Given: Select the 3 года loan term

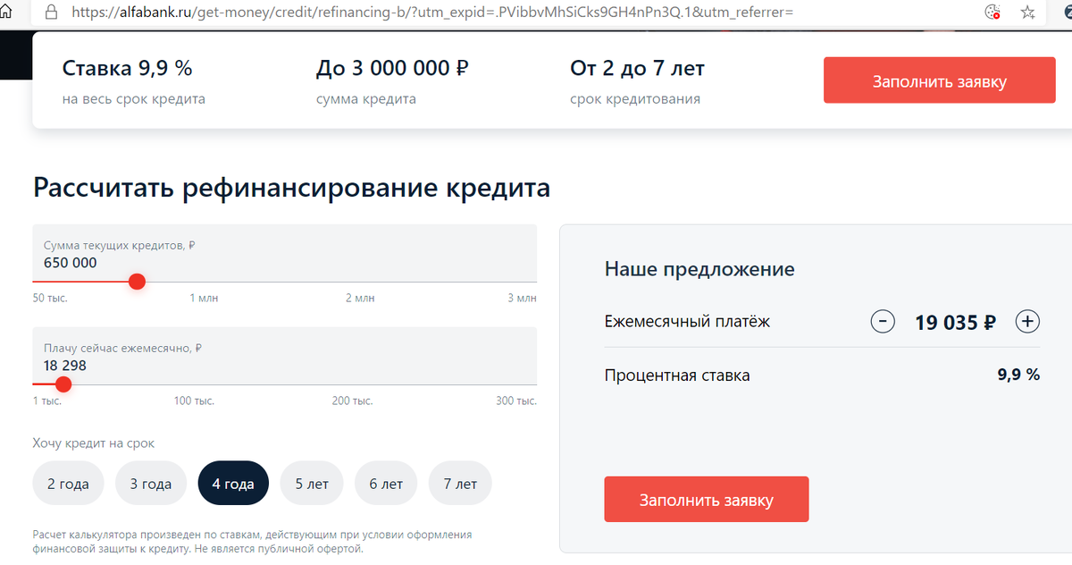Looking at the screenshot, I should point(150,483).
